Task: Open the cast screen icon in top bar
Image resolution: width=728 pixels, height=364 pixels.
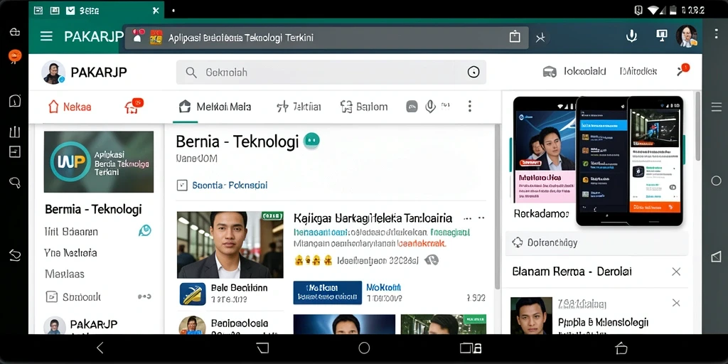Action: (x=661, y=36)
